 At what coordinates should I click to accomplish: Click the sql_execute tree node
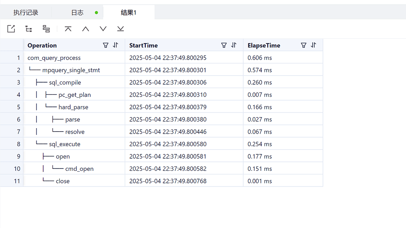[x=64, y=144]
